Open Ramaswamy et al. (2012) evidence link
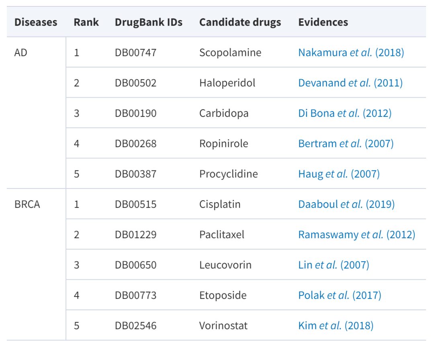 click(356, 235)
